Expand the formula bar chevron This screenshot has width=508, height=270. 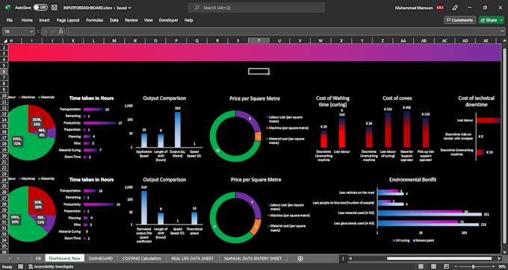pos(502,31)
